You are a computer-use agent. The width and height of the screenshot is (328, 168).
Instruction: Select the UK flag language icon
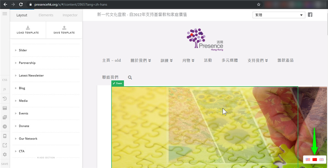[x=322, y=160]
